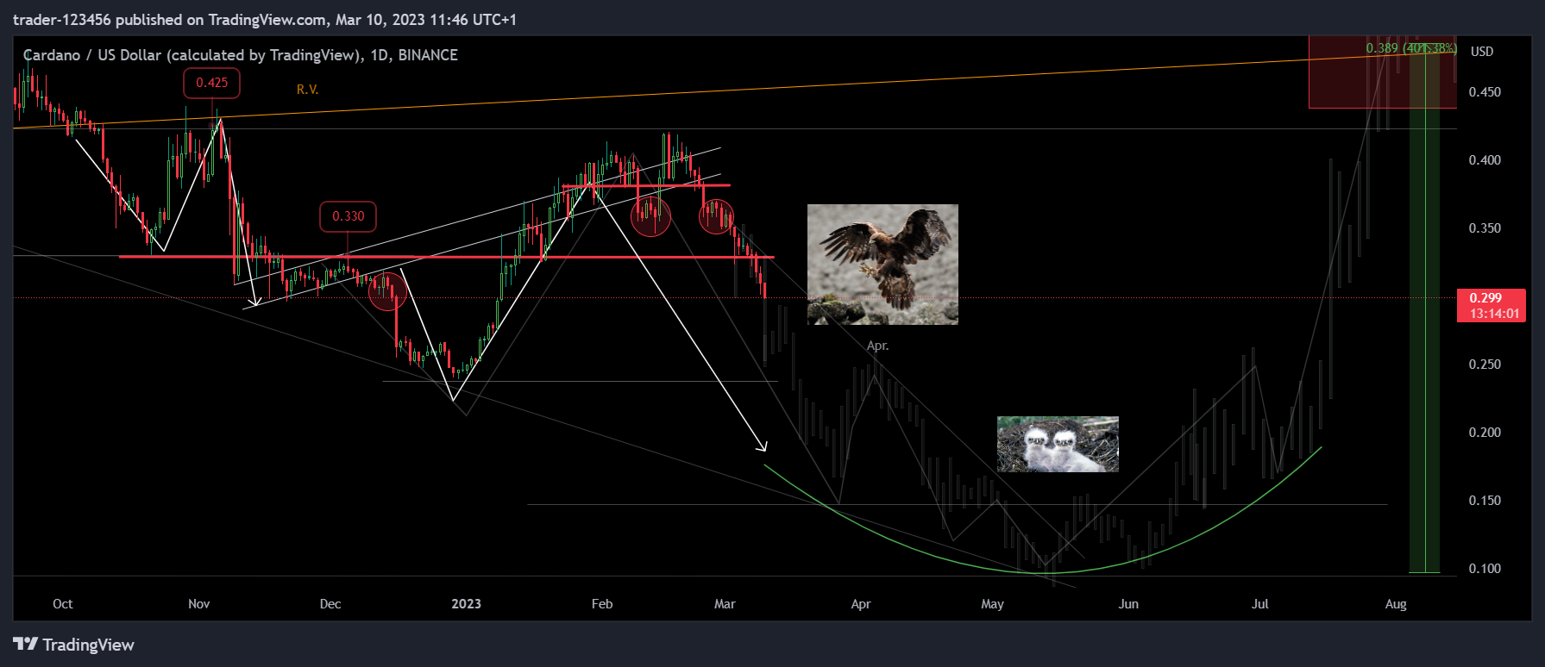Click the Apr label on time axis

pyautogui.click(x=861, y=604)
